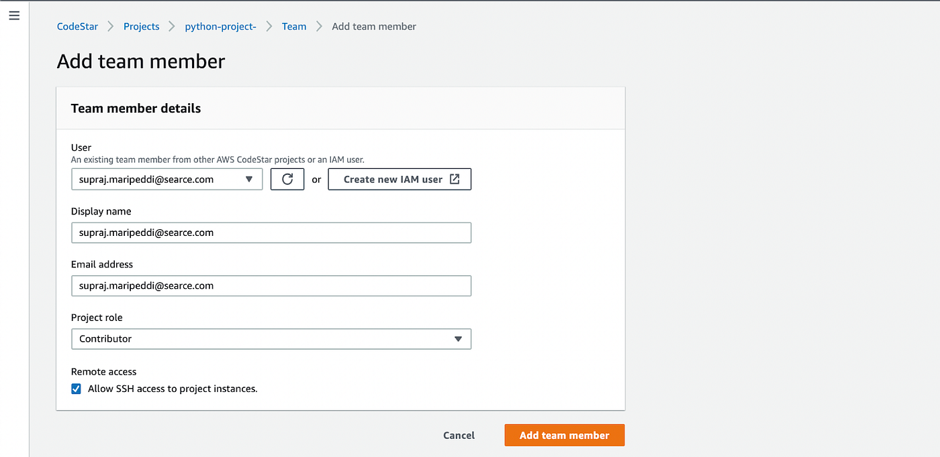Go to the python-project- breadcrumb link
The image size is (940, 457).
point(220,26)
